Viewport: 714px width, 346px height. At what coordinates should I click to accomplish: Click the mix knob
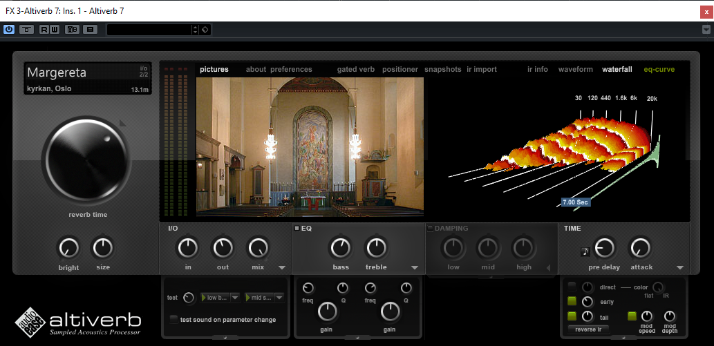(x=259, y=248)
